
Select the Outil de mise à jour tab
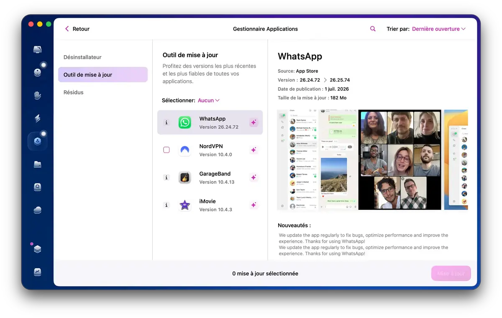[103, 75]
